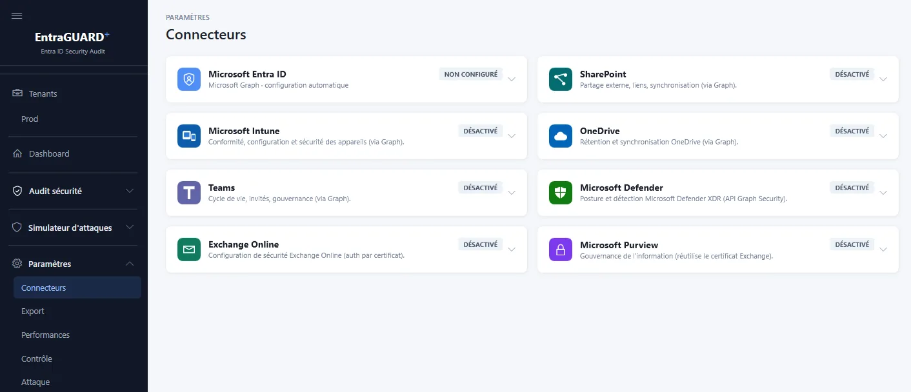Click the Simulateur d'attaques menu label

(x=70, y=228)
